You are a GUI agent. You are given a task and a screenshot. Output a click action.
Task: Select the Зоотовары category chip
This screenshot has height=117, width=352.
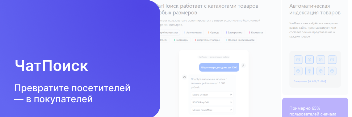point(181,40)
